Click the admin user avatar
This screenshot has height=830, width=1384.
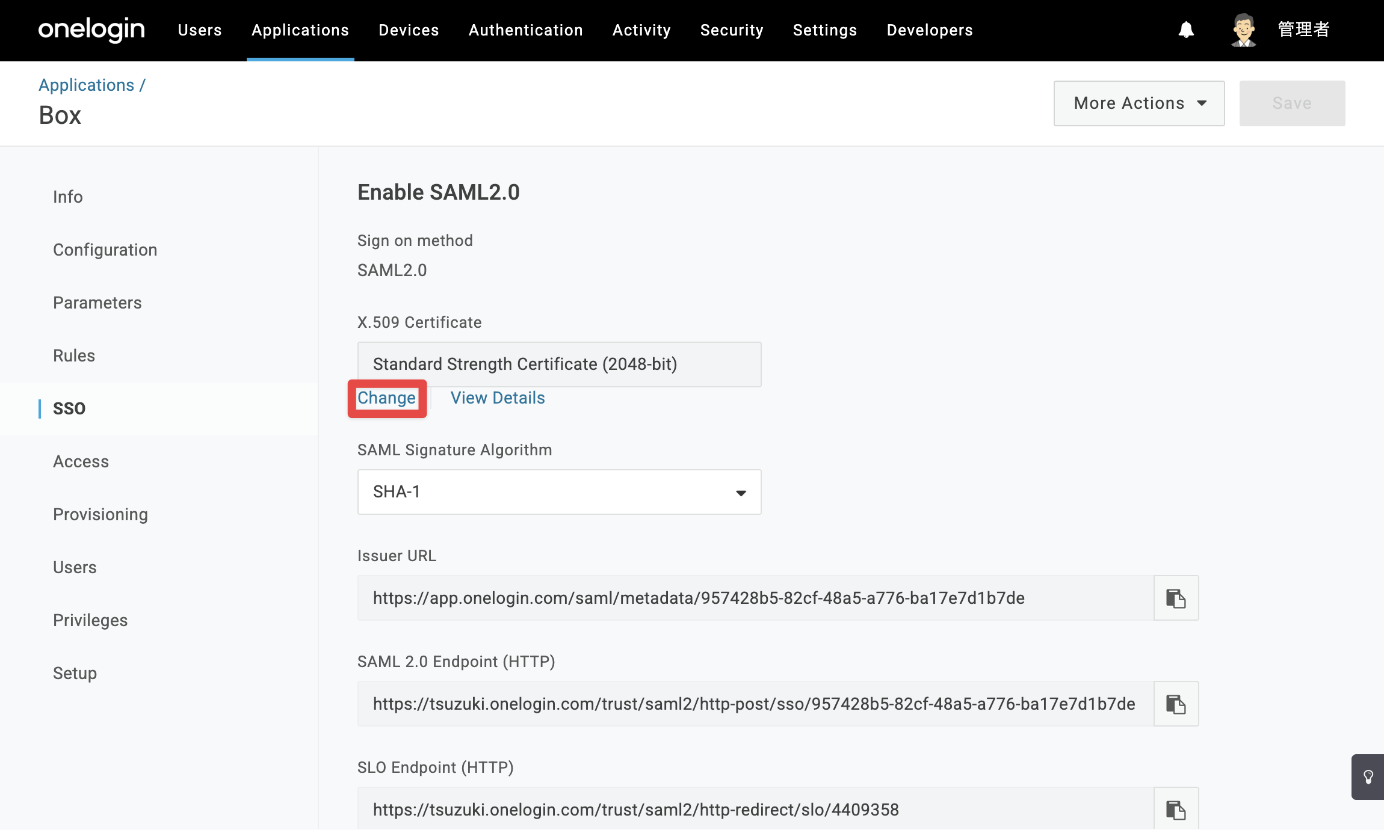click(x=1243, y=29)
